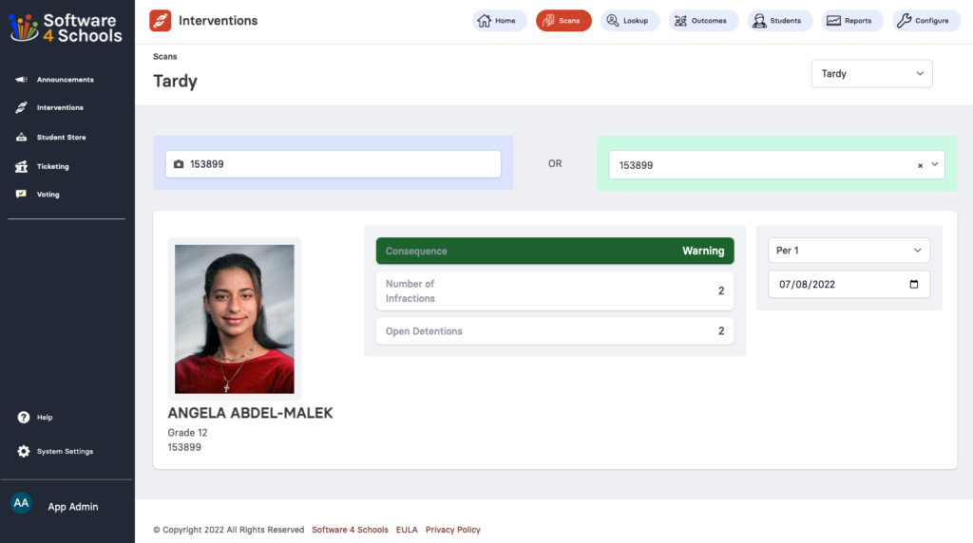Open the Home tab

500,21
